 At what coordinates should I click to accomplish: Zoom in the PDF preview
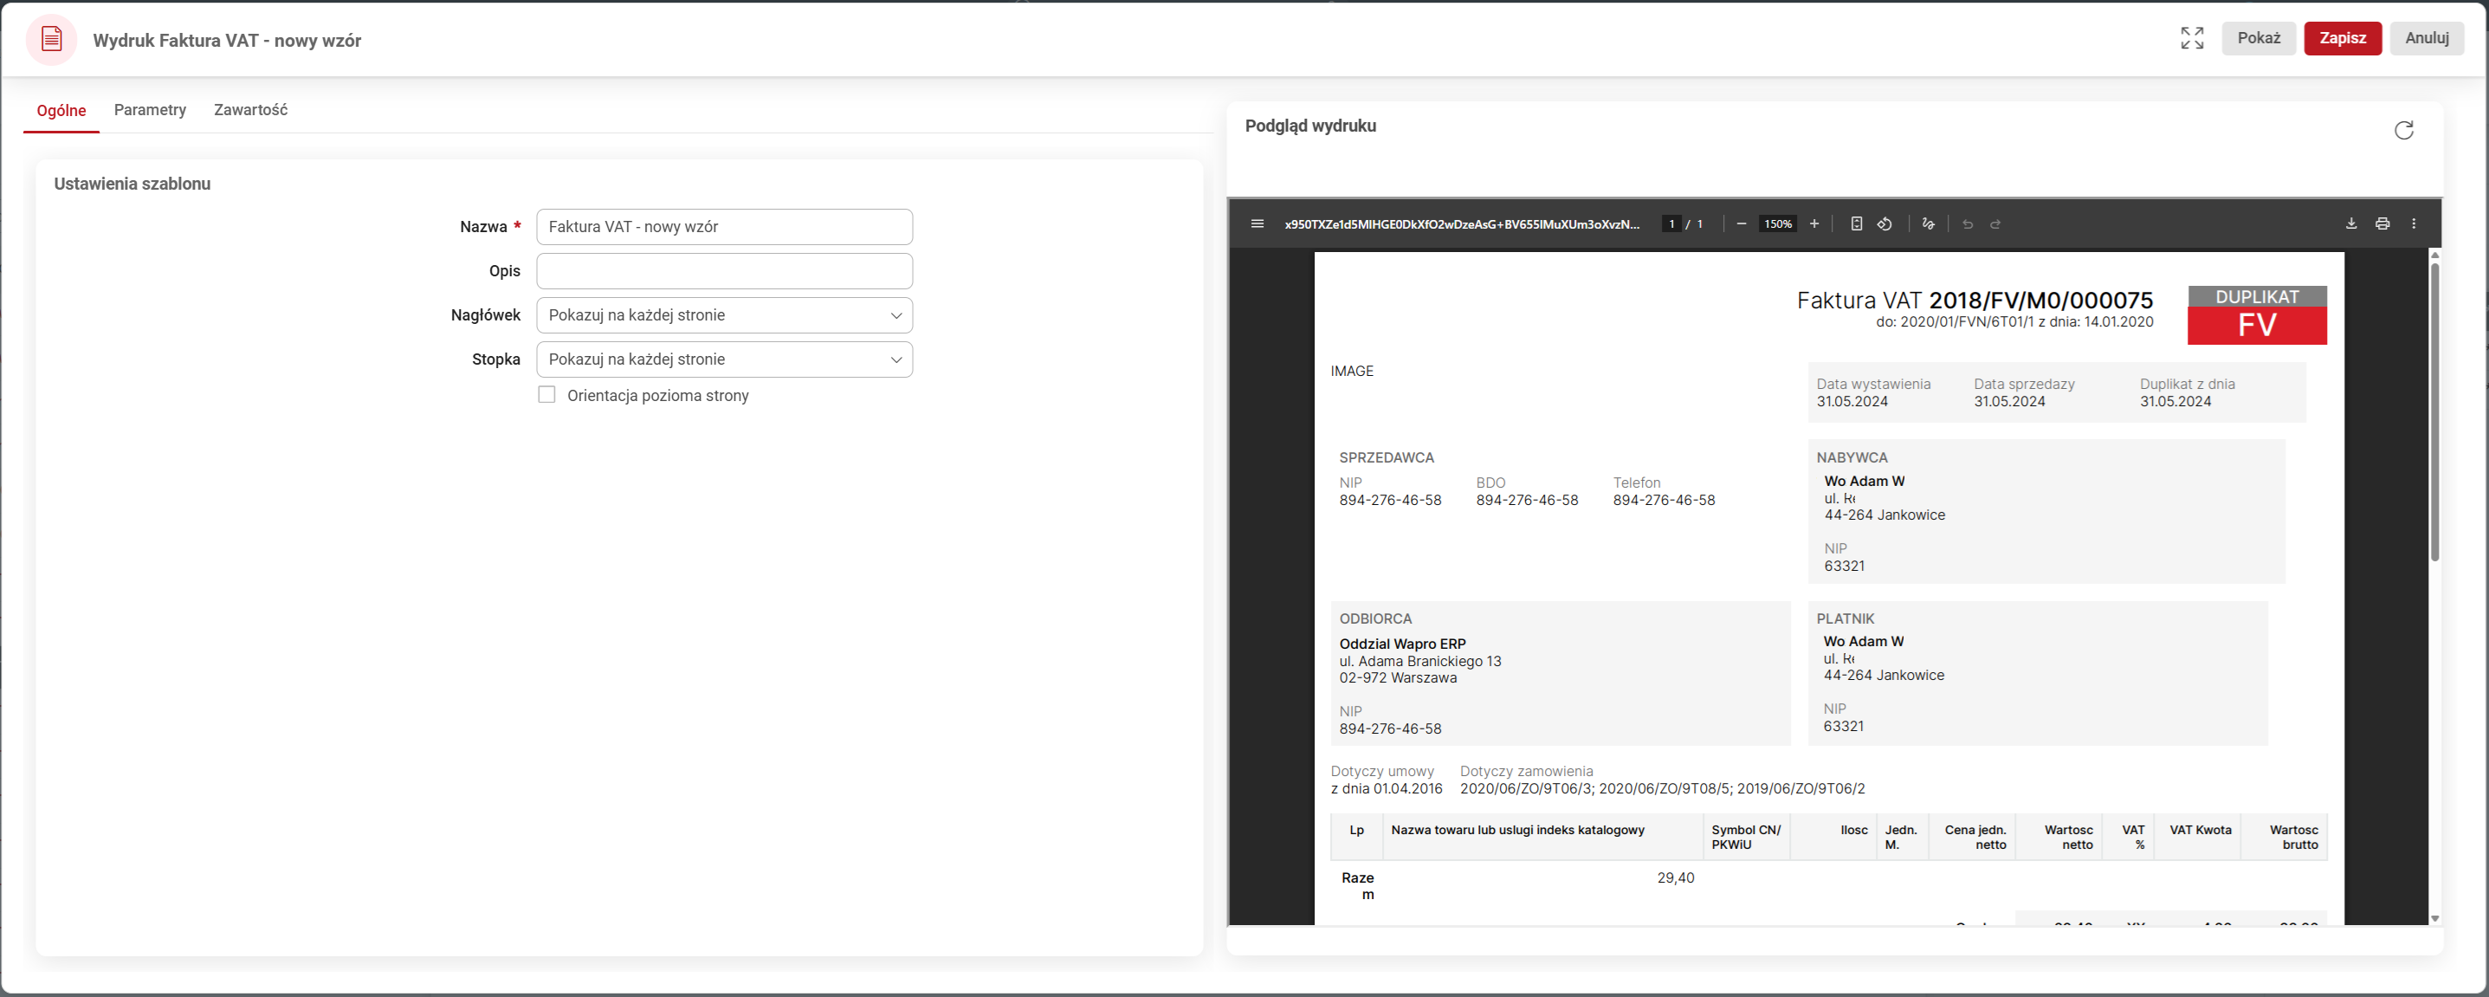click(x=1814, y=224)
